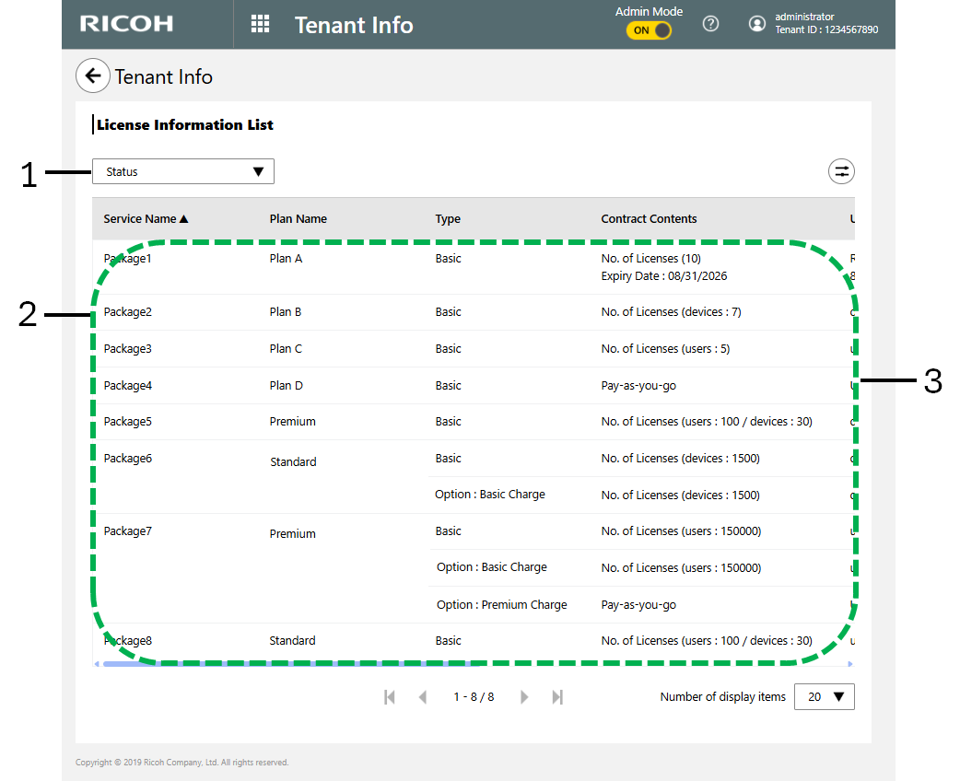Viewport: 960px width, 781px height.
Task: Click the help question mark icon
Action: [710, 25]
